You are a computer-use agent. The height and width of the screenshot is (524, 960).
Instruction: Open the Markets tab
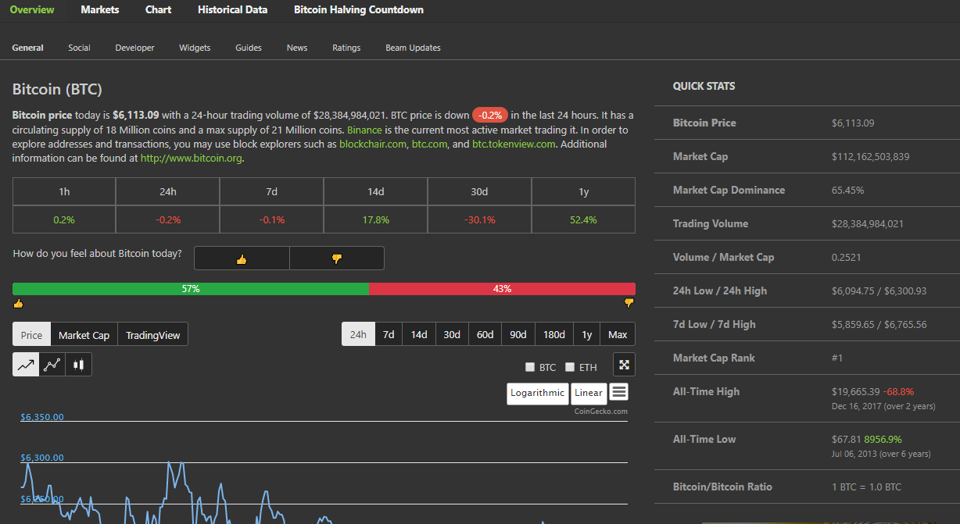tap(100, 10)
